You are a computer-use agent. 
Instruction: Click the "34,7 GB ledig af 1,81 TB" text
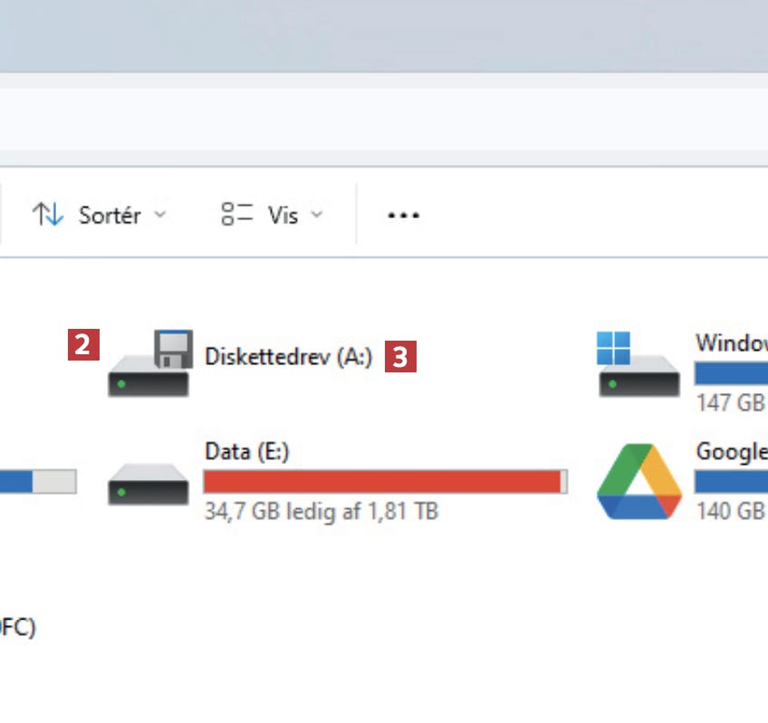322,512
